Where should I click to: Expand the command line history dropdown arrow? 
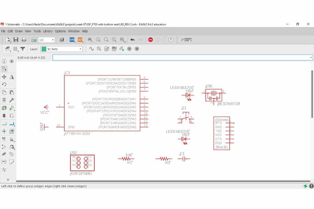[311, 57]
